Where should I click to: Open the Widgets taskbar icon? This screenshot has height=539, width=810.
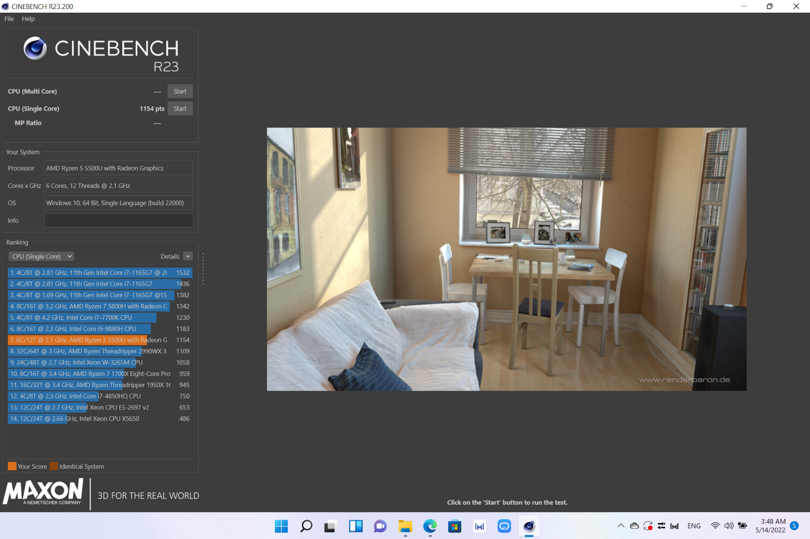(355, 526)
